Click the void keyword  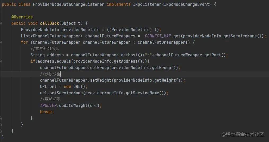click(x=33, y=23)
